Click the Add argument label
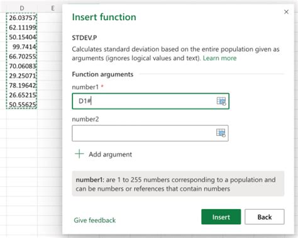 point(110,154)
